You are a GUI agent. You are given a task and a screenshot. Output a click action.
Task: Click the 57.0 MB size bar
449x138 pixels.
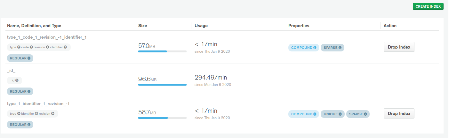pos(162,51)
